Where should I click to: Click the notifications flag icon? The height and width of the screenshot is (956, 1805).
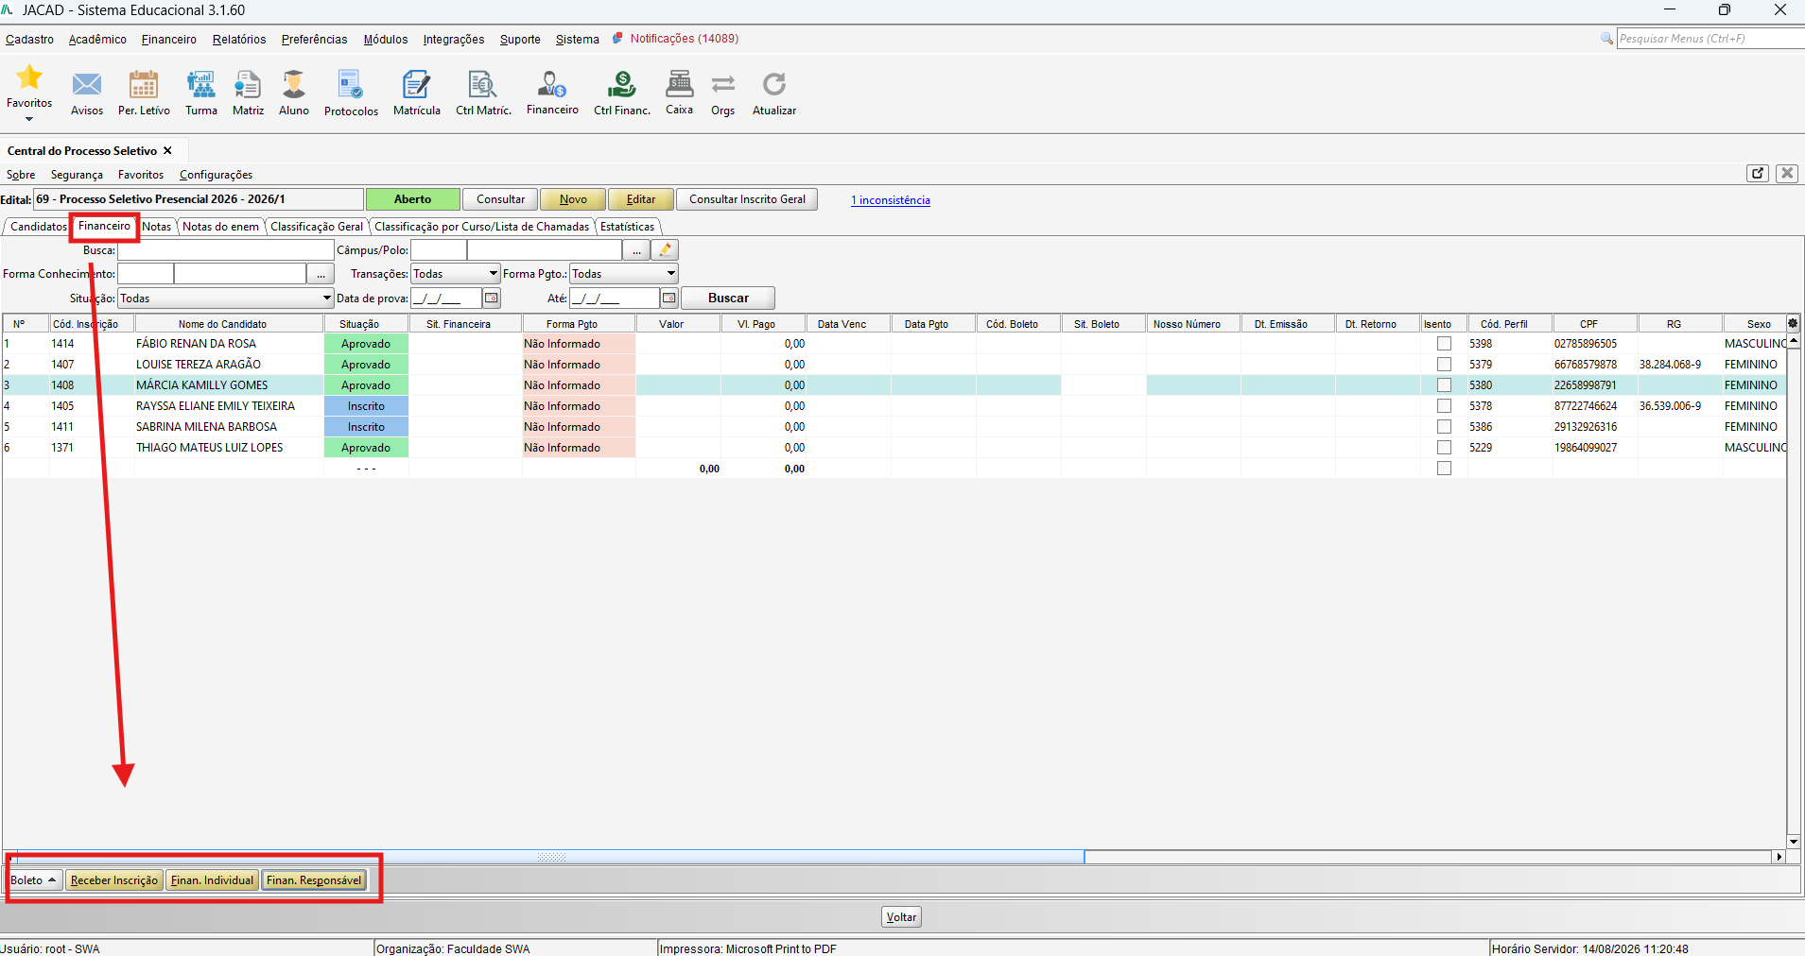[x=617, y=39]
